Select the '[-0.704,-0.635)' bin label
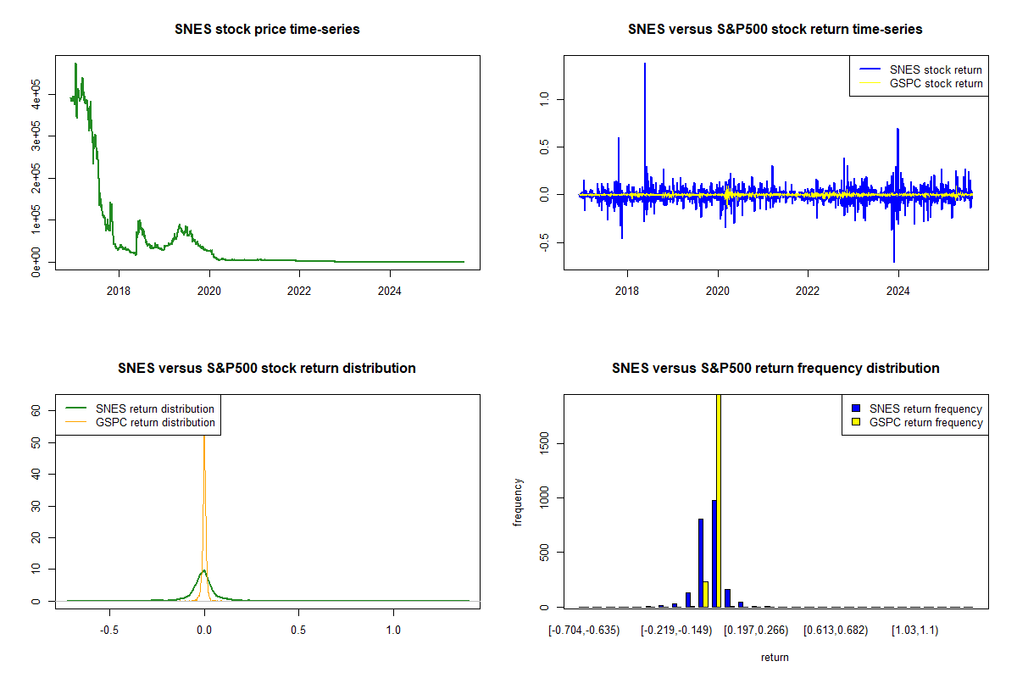The height and width of the screenshot is (678, 1017). pos(584,631)
